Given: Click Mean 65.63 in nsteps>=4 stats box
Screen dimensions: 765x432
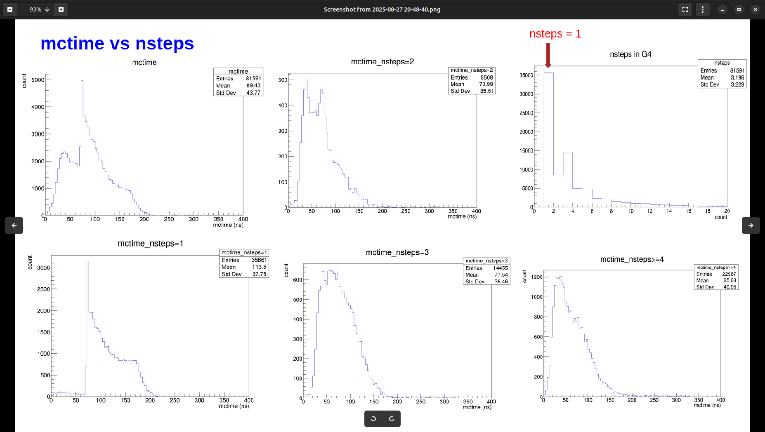Looking at the screenshot, I should 716,280.
